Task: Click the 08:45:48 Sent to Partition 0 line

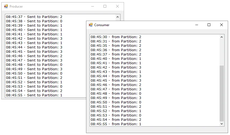Action: click(34, 65)
